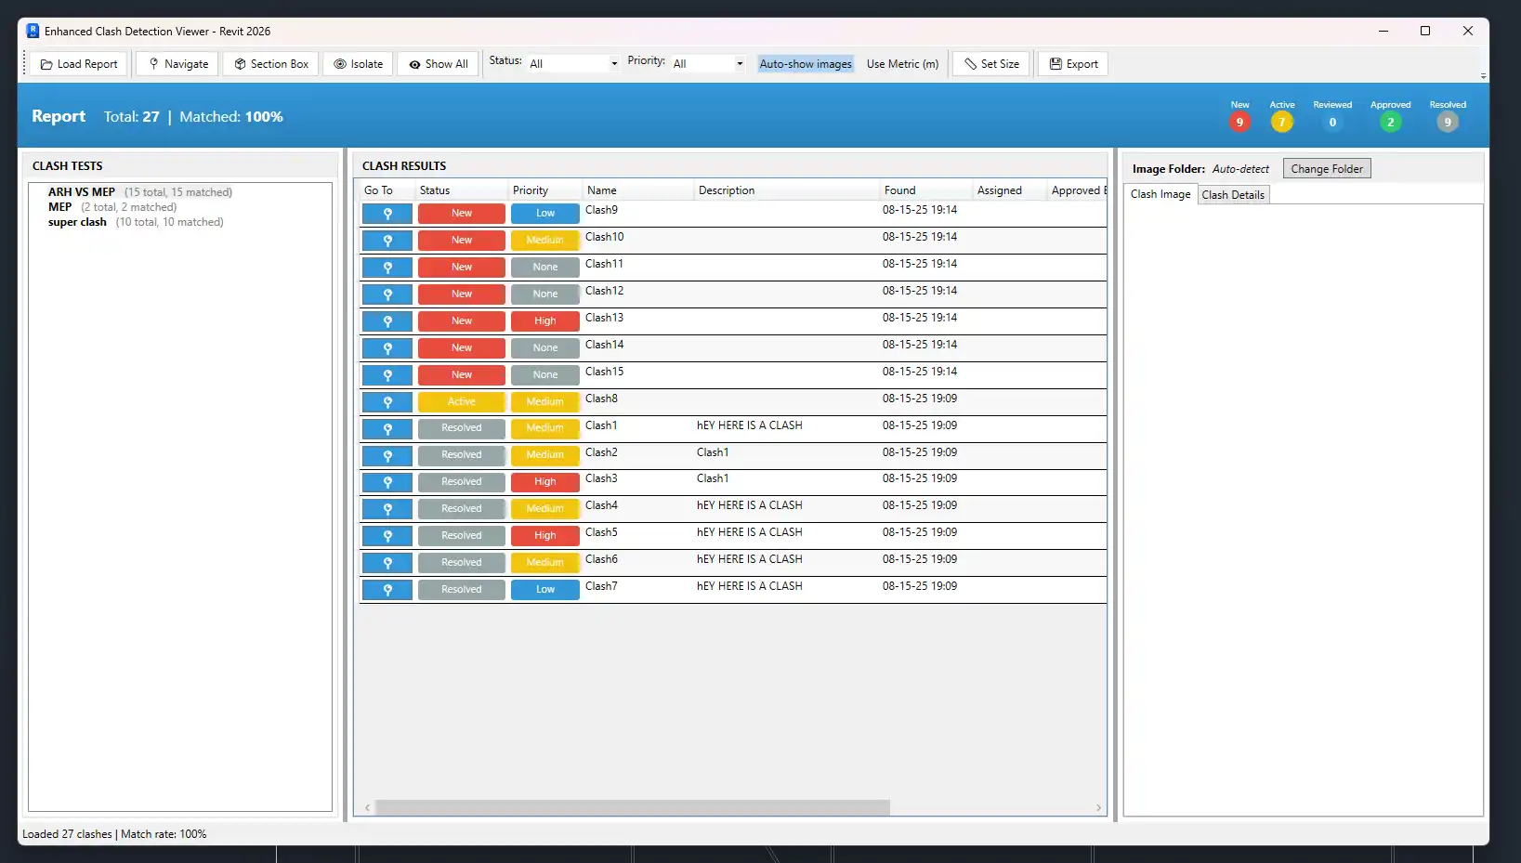Screen dimensions: 1521x863
Task: Click the High priority swatch for Clash3
Action: click(544, 482)
